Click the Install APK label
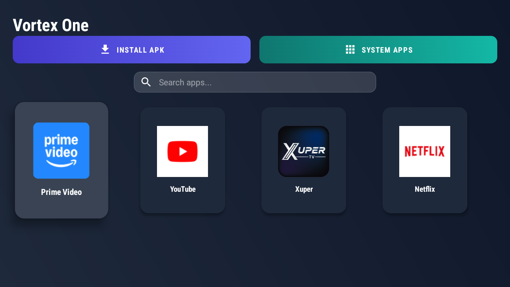The height and width of the screenshot is (287, 510). [x=141, y=50]
